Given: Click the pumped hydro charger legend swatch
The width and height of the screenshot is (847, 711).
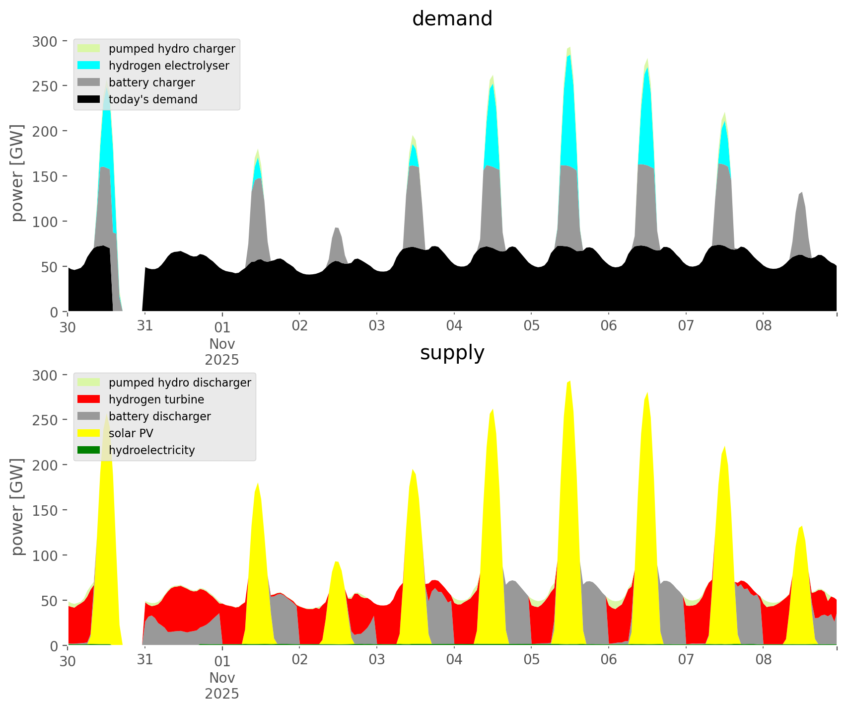Looking at the screenshot, I should 89,49.
